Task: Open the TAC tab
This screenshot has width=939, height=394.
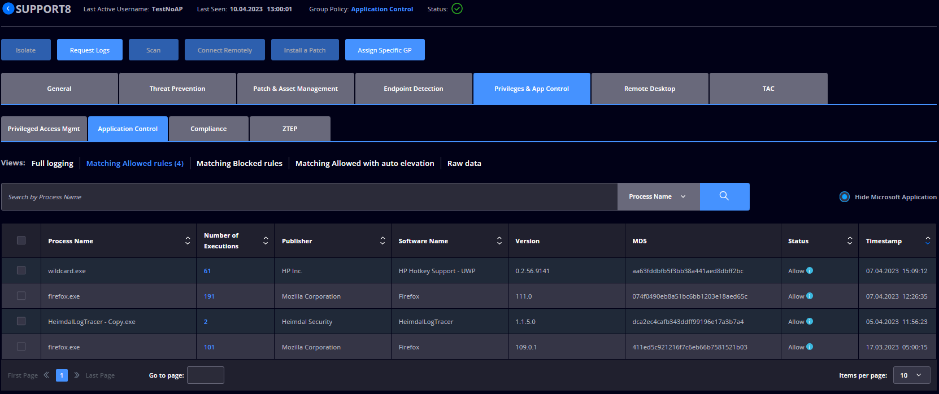Action: pyautogui.click(x=768, y=89)
